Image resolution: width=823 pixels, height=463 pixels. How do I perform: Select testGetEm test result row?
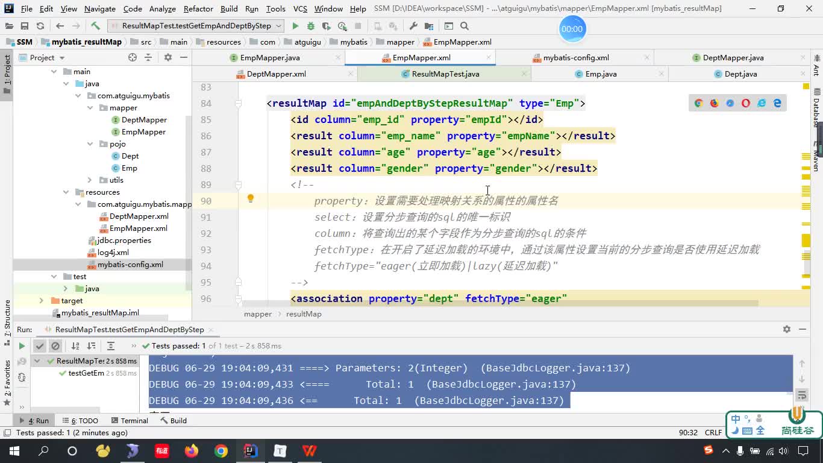click(86, 373)
